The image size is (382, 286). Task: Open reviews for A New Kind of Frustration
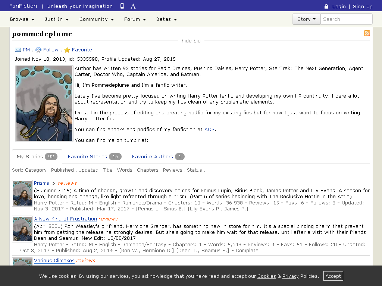click(108, 219)
